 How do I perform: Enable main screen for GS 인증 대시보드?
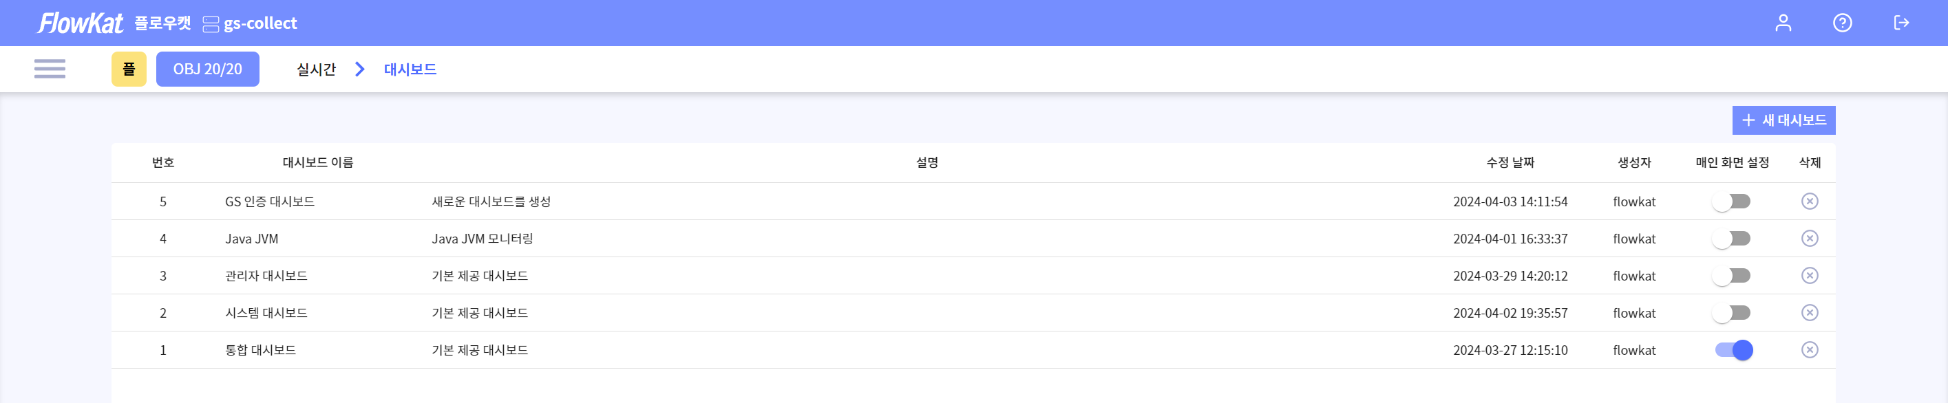point(1732,201)
